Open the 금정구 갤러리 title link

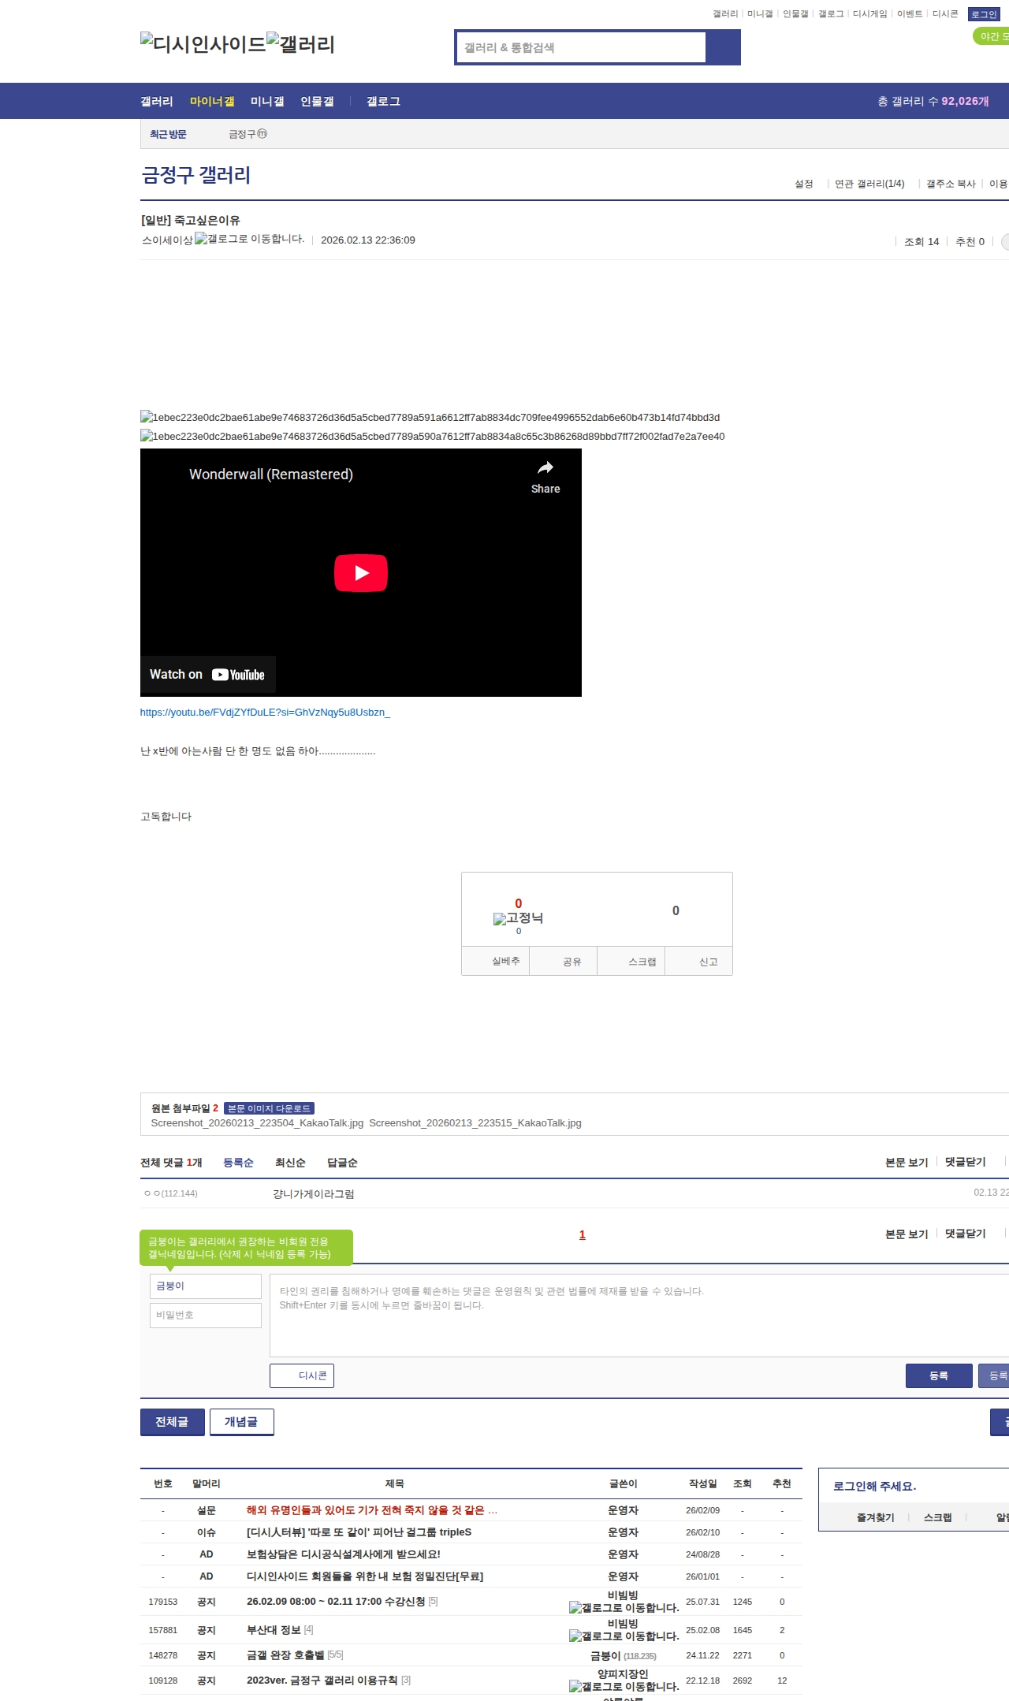(x=195, y=175)
